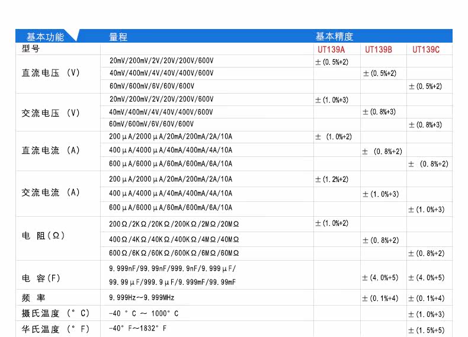Screen dimensions: 468x337
Task: Click capacitance range line 9.999nF/99.99nF/999.9nF/9.999μF/
Action: click(x=172, y=268)
